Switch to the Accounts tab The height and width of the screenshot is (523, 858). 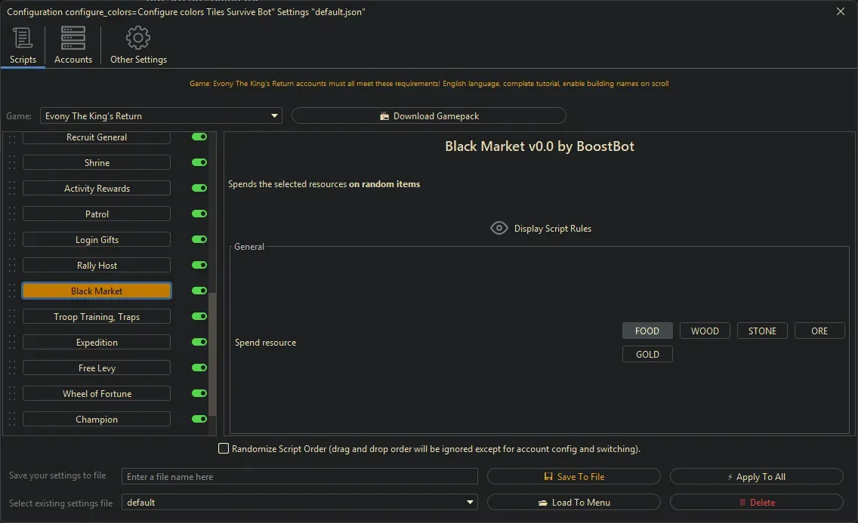pos(73,45)
